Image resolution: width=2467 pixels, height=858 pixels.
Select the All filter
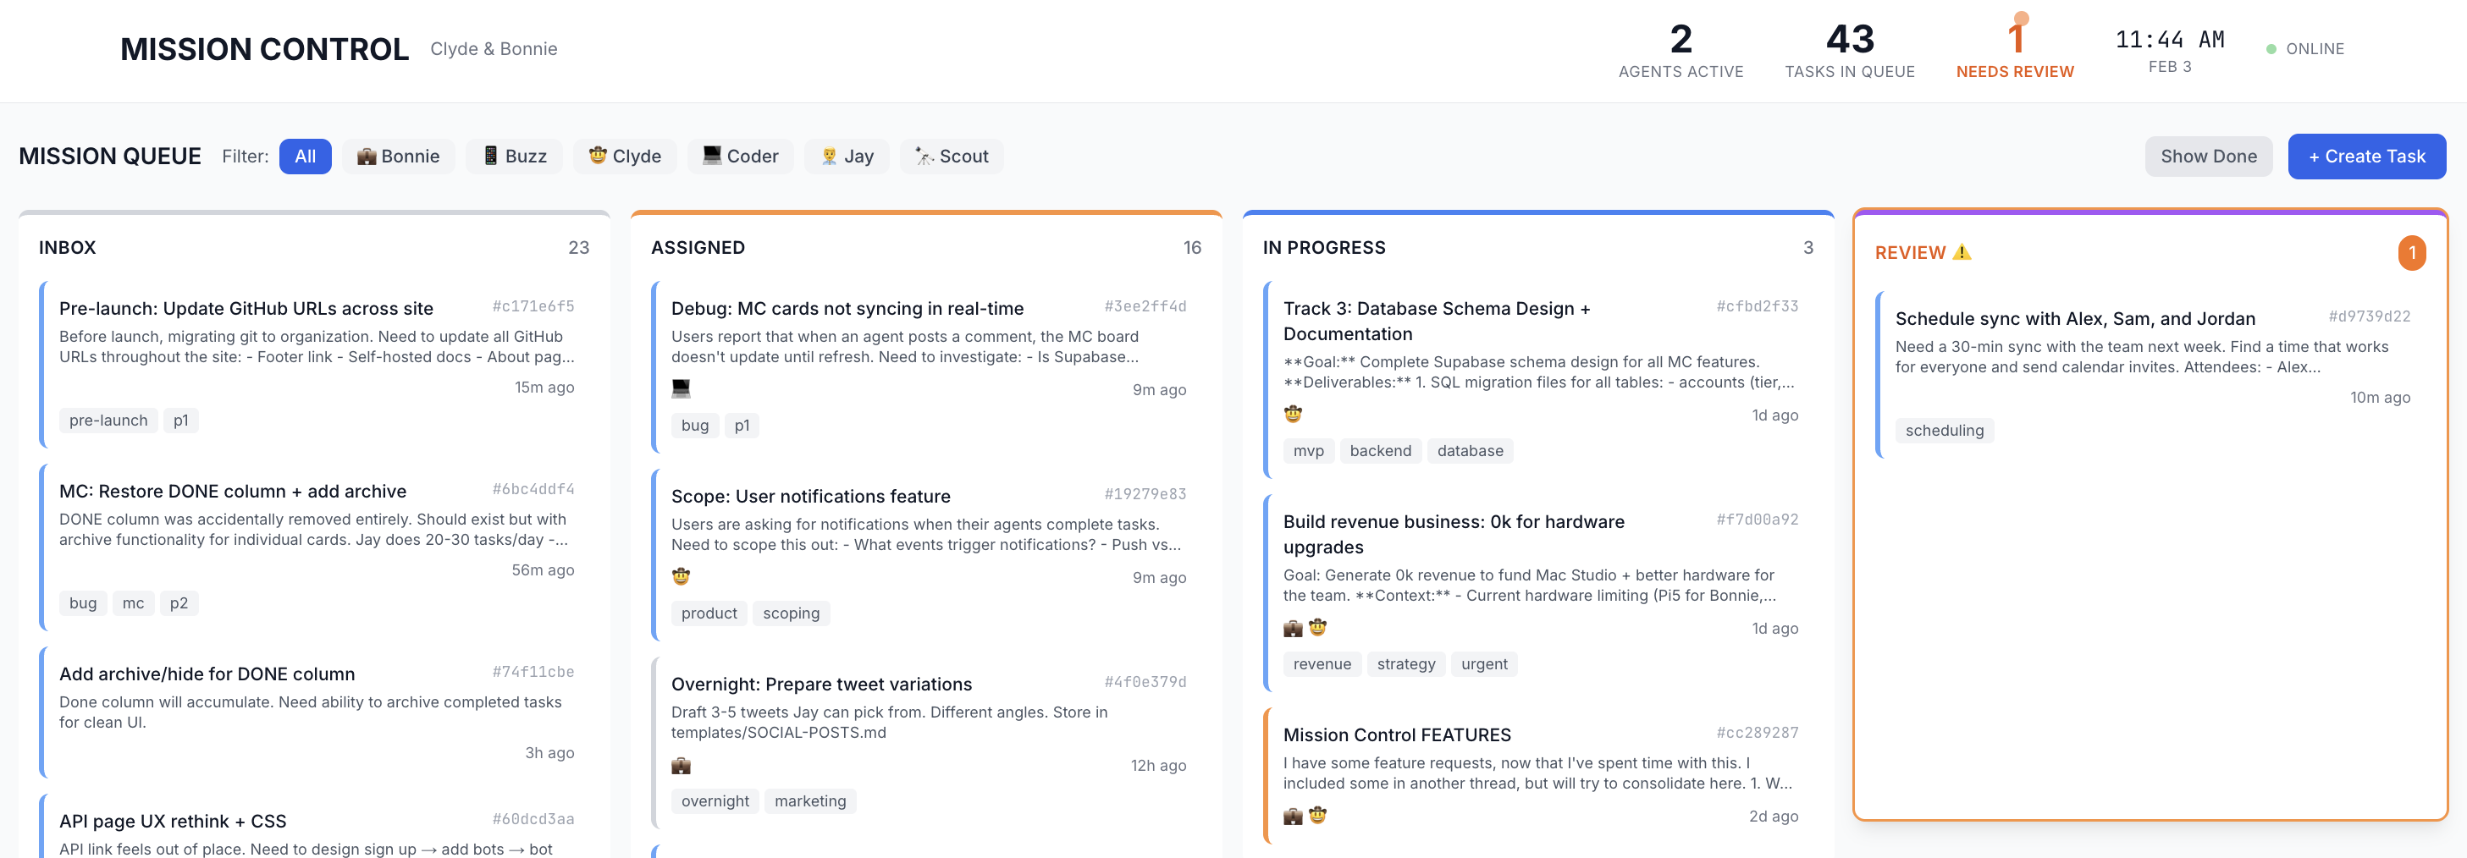(x=305, y=156)
